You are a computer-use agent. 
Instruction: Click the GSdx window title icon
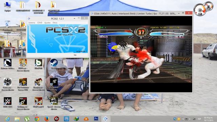(x=92, y=14)
